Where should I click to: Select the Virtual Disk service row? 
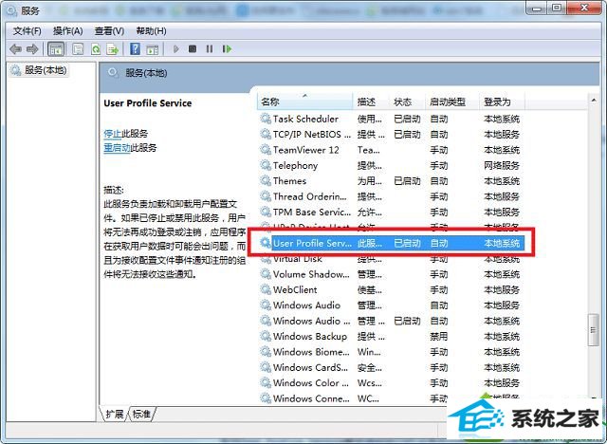click(391, 259)
